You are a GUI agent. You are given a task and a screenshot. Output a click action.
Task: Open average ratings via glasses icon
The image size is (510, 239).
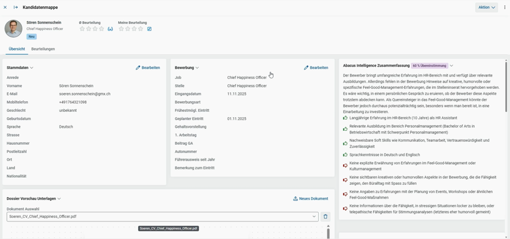click(x=110, y=29)
